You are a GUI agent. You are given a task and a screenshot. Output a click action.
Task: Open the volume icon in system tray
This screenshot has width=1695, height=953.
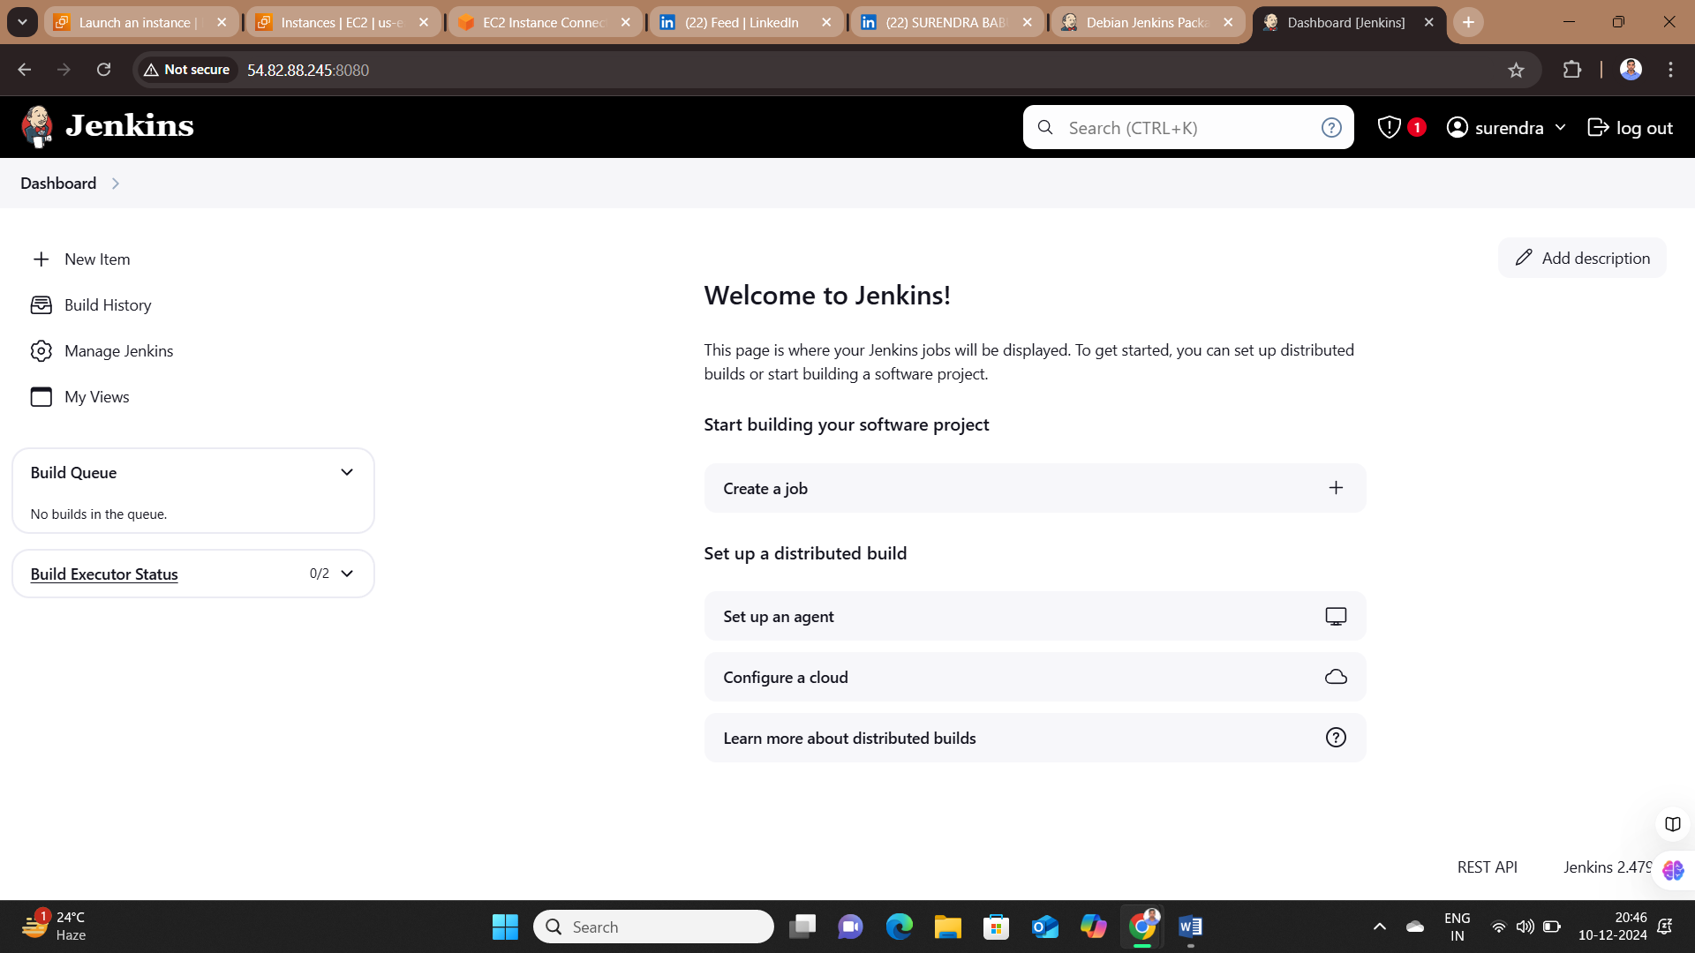click(x=1525, y=927)
